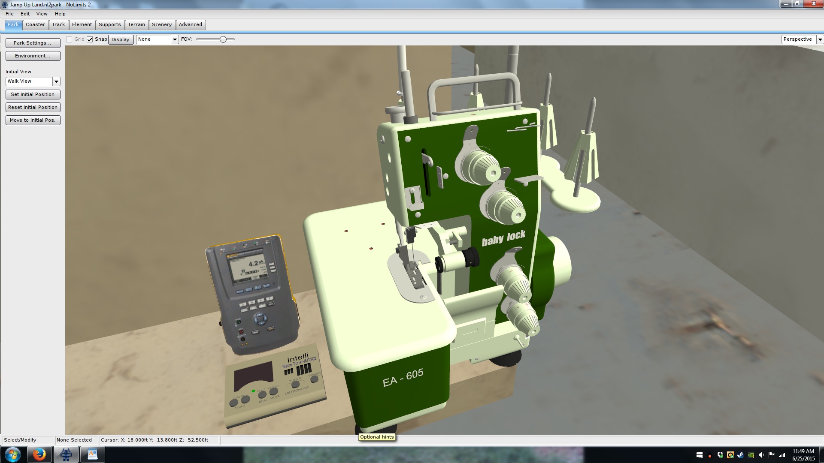Click the NVIDIA tray icon
The height and width of the screenshot is (463, 824).
[x=751, y=455]
